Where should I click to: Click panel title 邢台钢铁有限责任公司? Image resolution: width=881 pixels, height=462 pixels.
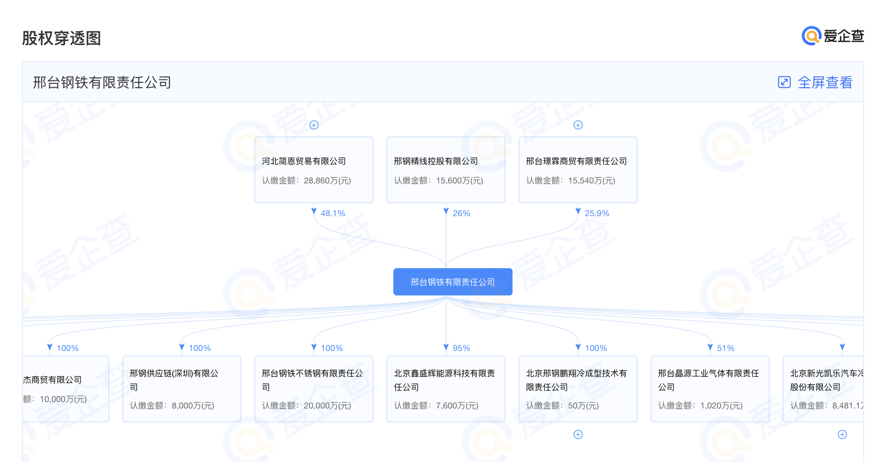click(102, 82)
